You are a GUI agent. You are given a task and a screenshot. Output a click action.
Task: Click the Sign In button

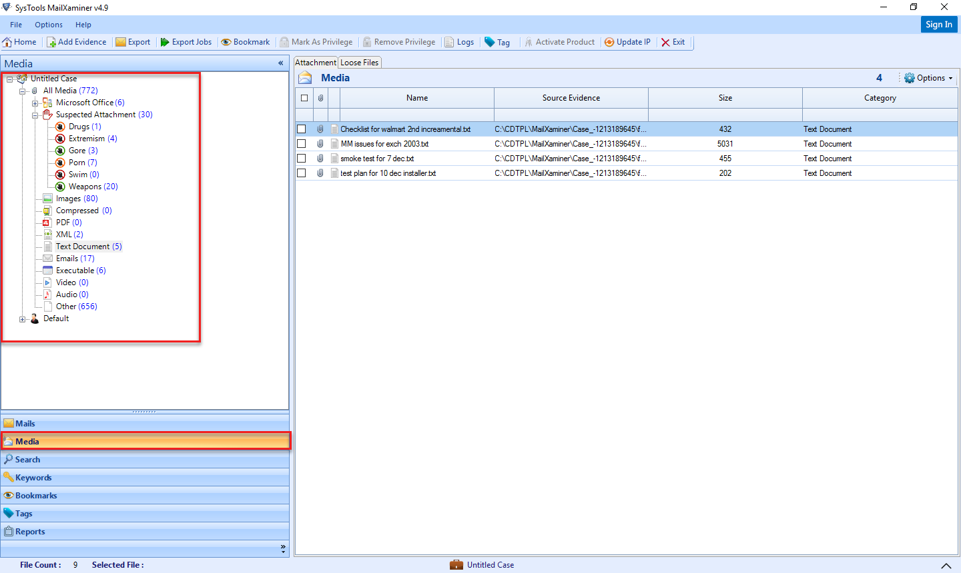tap(939, 24)
